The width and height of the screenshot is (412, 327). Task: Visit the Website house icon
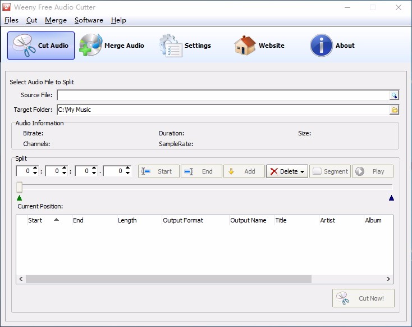click(x=259, y=46)
